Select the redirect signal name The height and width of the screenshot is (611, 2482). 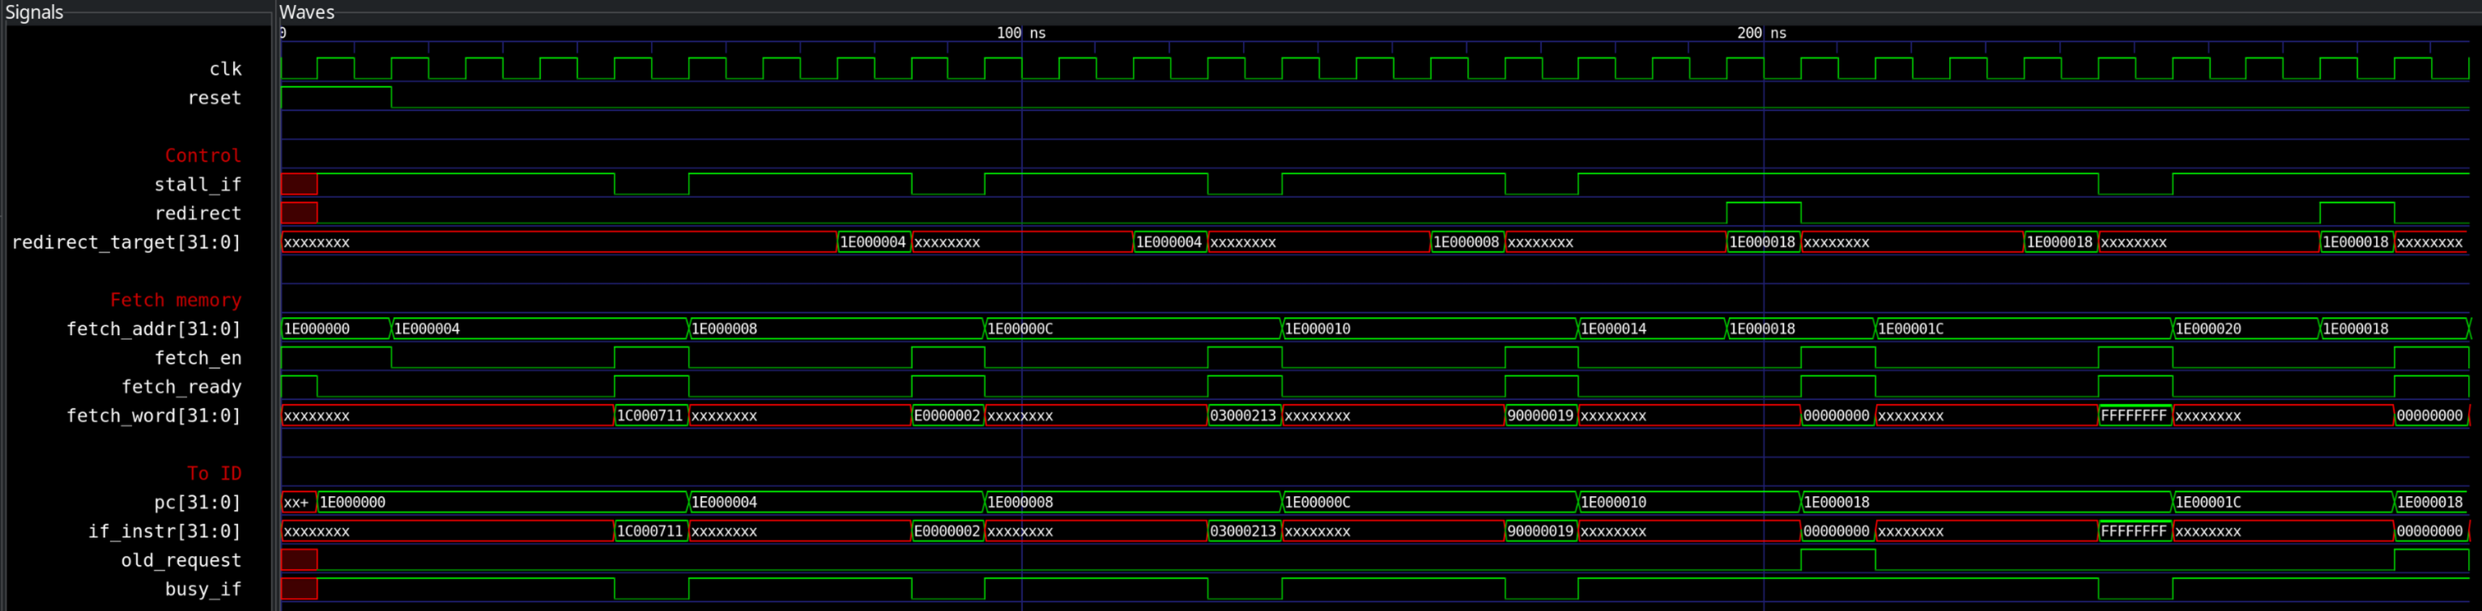198,213
